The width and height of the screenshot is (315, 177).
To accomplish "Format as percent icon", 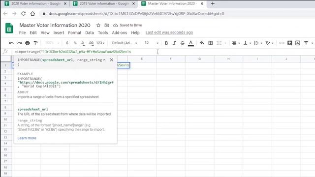I will point(75,43).
